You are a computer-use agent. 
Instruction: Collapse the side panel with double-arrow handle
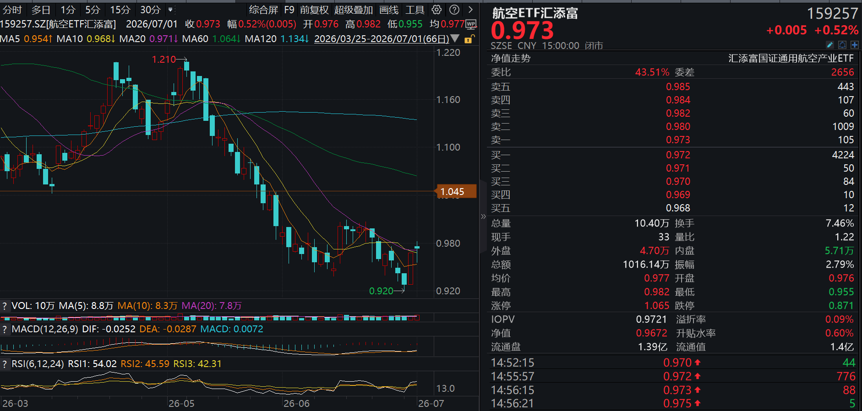coord(483,216)
